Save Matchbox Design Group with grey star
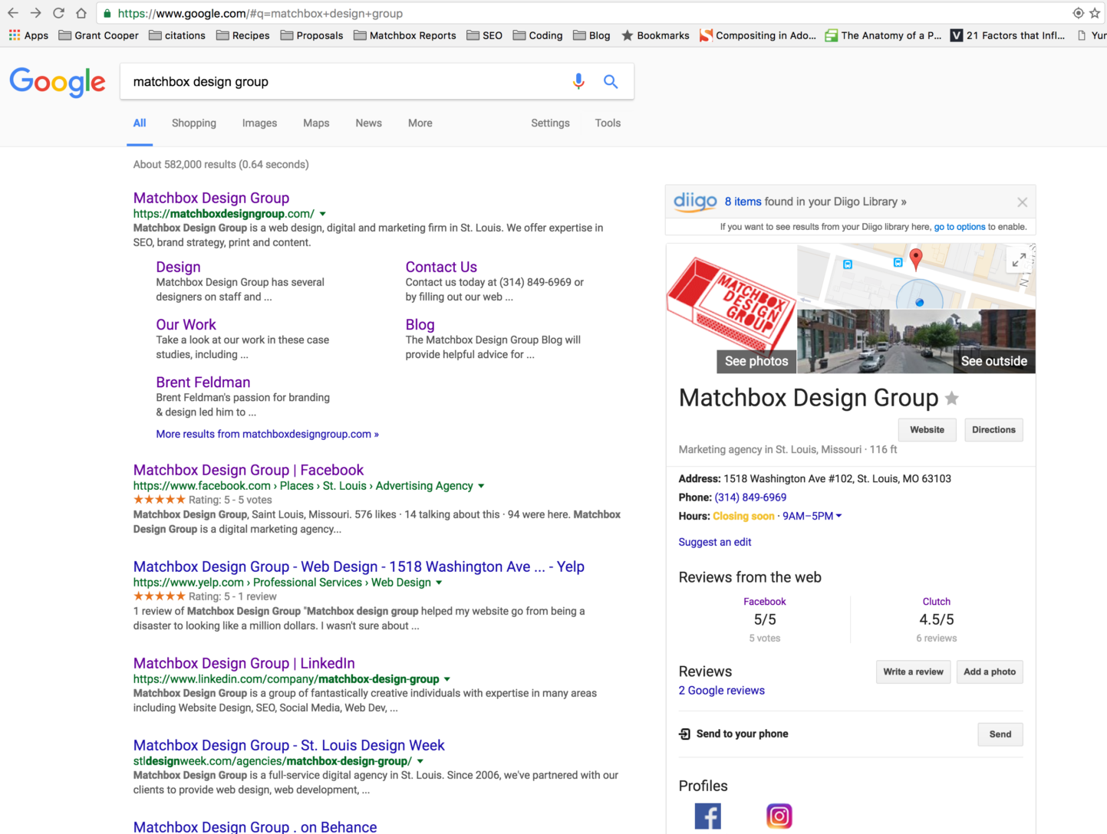This screenshot has width=1107, height=834. tap(952, 398)
